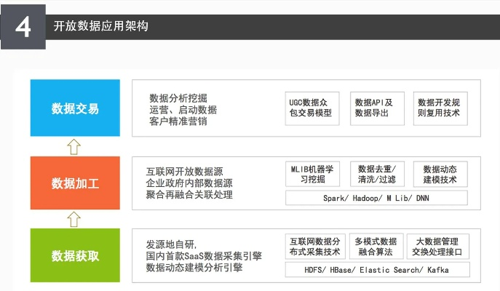The width and height of the screenshot is (500, 291).
Task: Select the 数据开发规则复用技术 box
Action: pos(440,108)
